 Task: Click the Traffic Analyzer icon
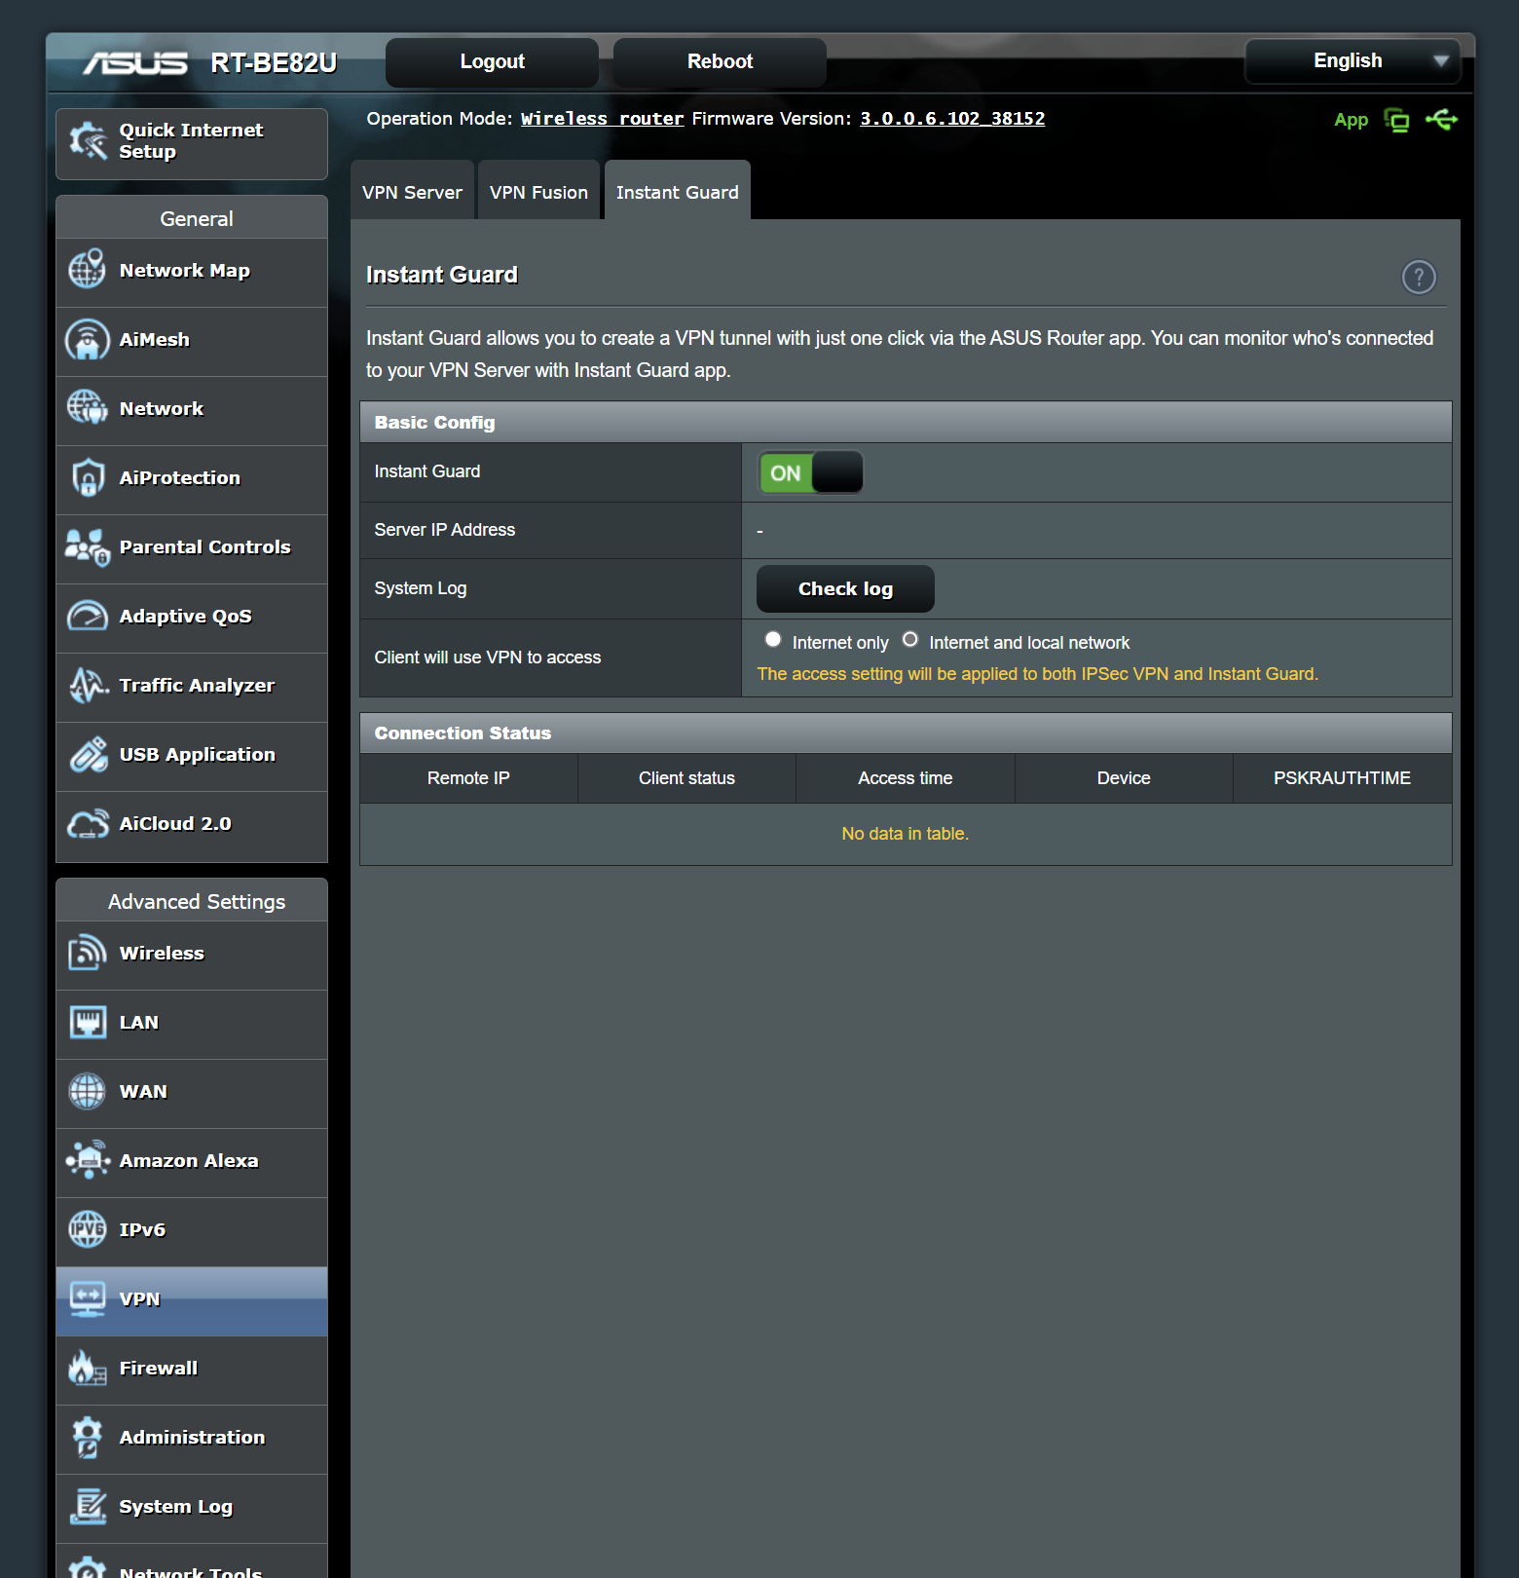(x=88, y=685)
